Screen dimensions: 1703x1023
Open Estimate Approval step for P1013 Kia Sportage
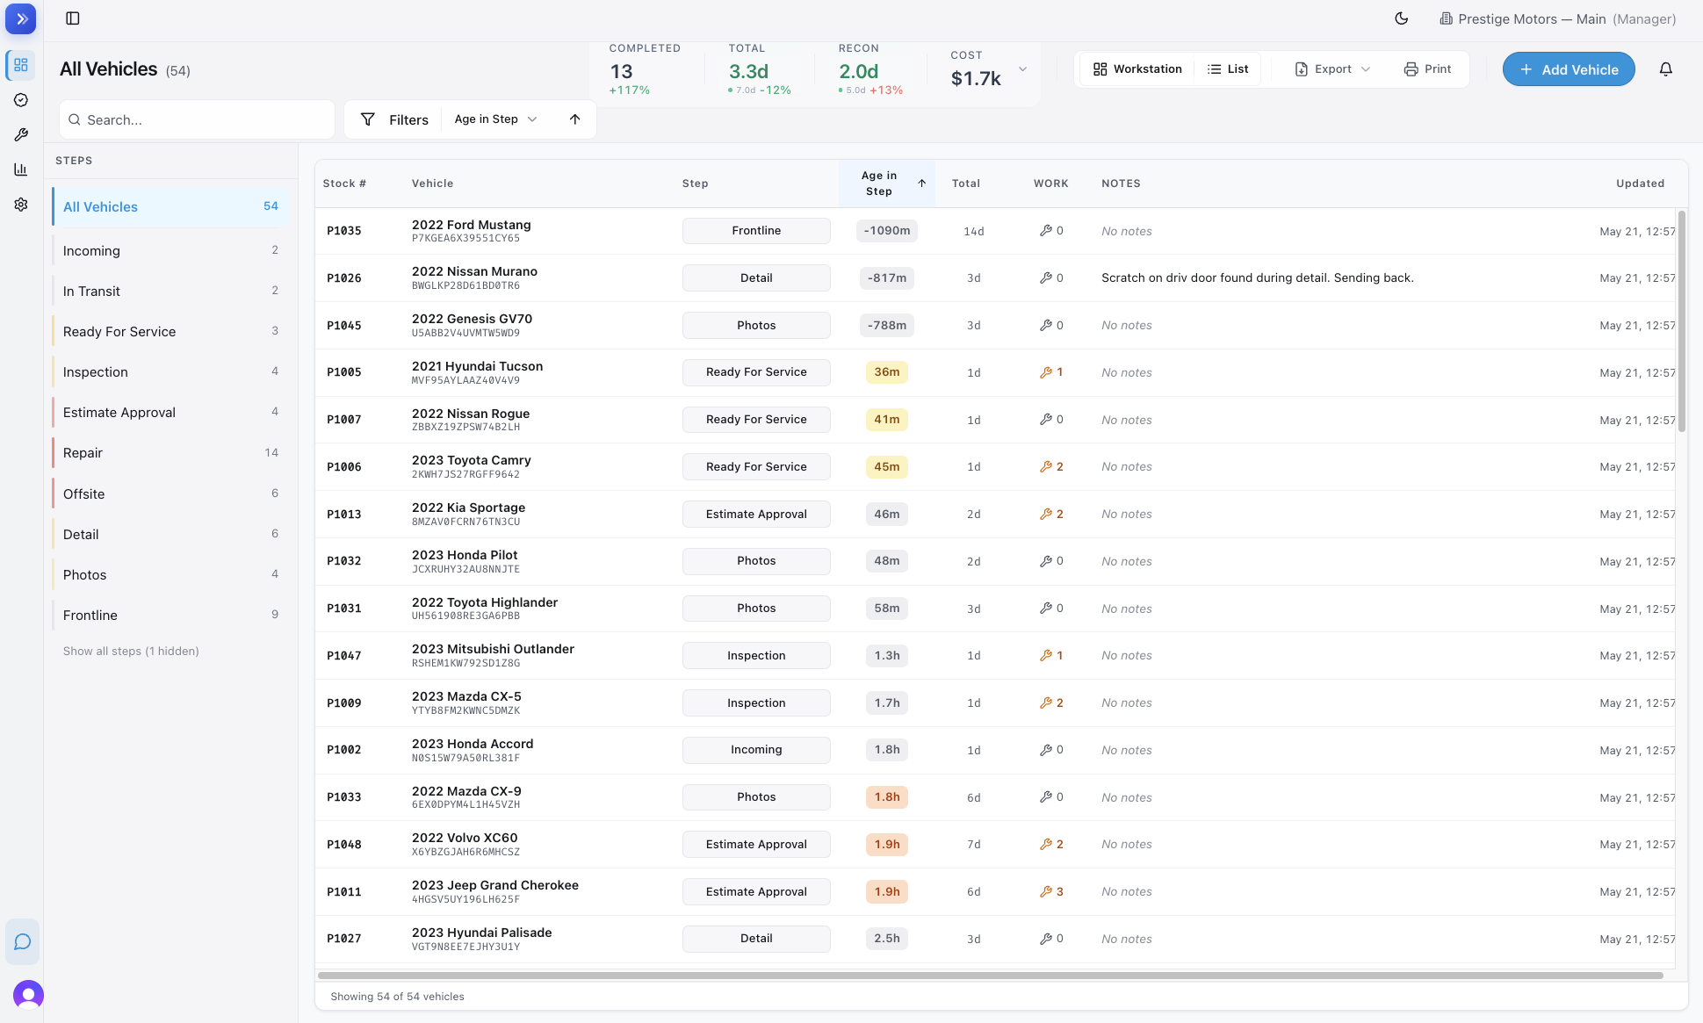756,515
